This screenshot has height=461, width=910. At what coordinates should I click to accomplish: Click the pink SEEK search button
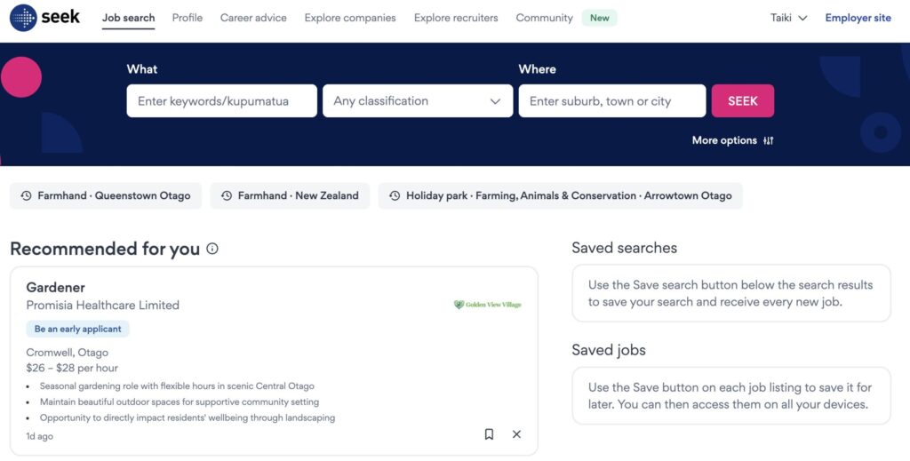[743, 101]
